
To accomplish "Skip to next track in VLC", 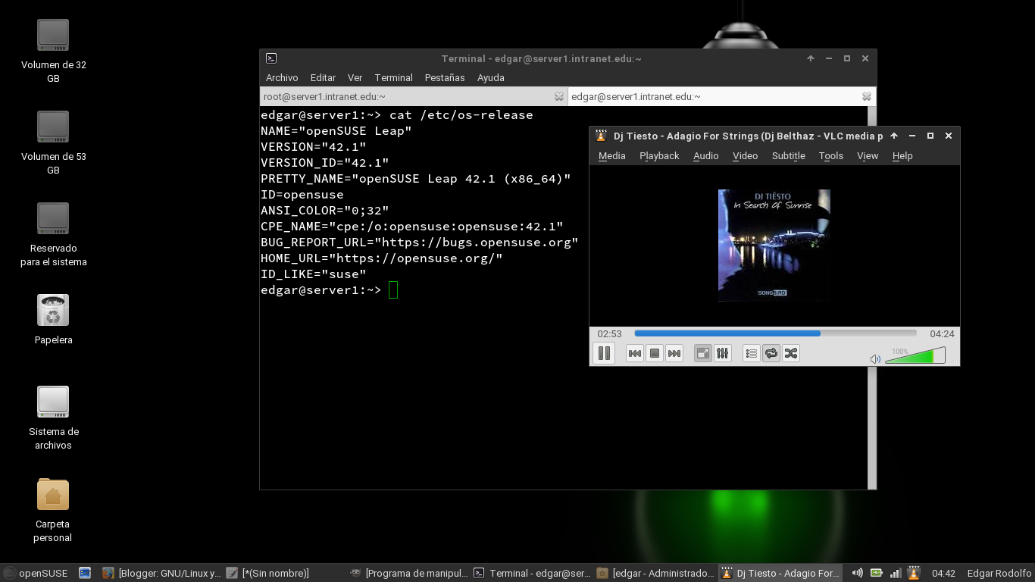I will (x=674, y=353).
